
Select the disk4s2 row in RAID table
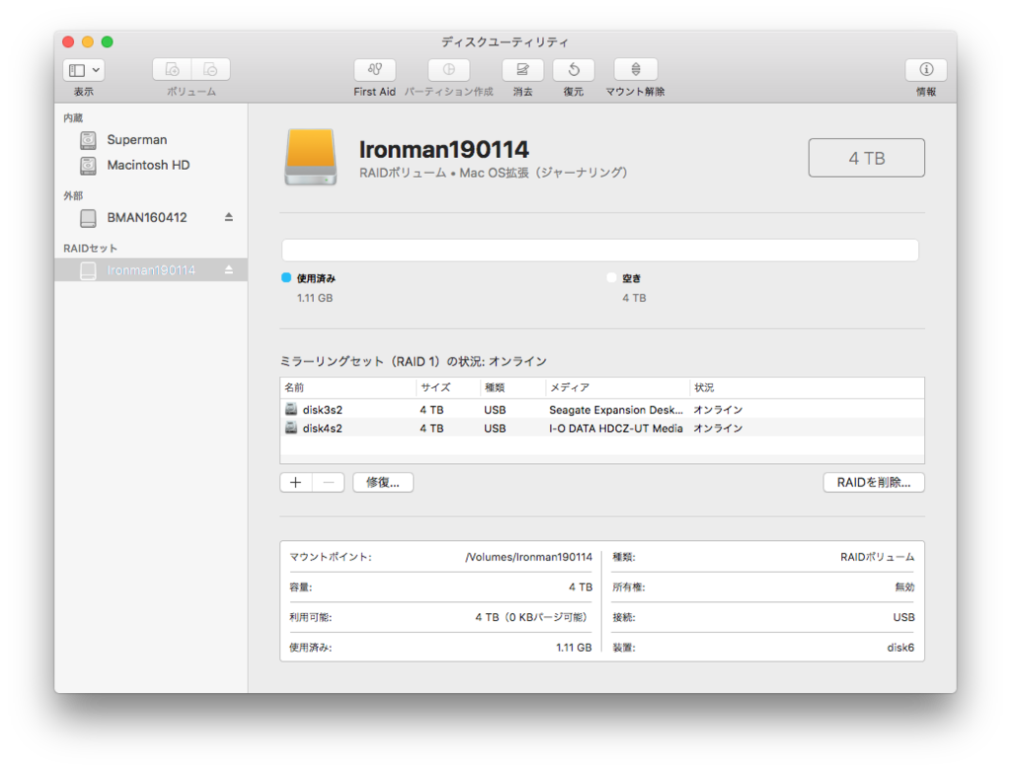(602, 428)
